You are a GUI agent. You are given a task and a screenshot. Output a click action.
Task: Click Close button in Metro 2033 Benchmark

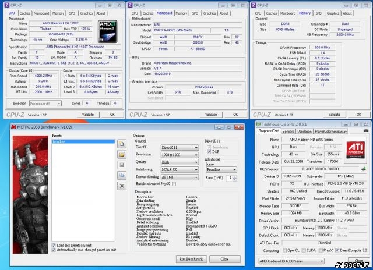pos(224,259)
